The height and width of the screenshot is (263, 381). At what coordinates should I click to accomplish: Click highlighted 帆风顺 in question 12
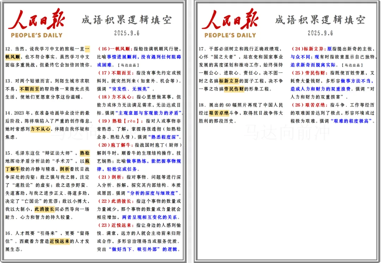(x=13, y=57)
